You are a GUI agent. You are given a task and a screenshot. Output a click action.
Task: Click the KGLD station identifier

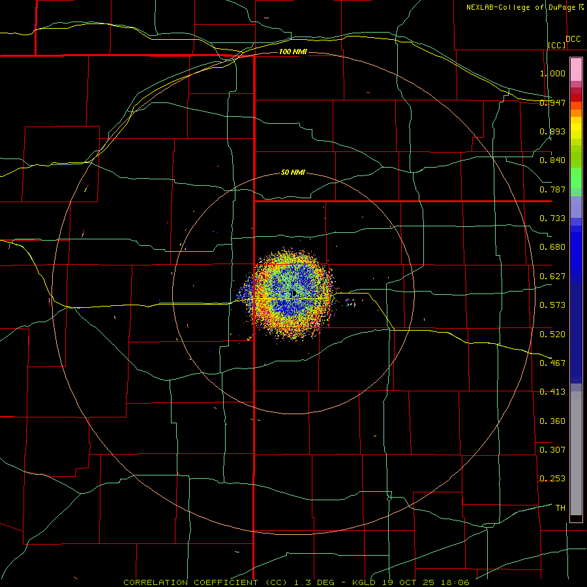click(x=365, y=582)
